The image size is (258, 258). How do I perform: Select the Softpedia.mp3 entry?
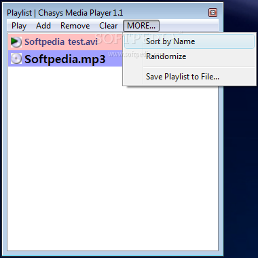[x=65, y=58]
